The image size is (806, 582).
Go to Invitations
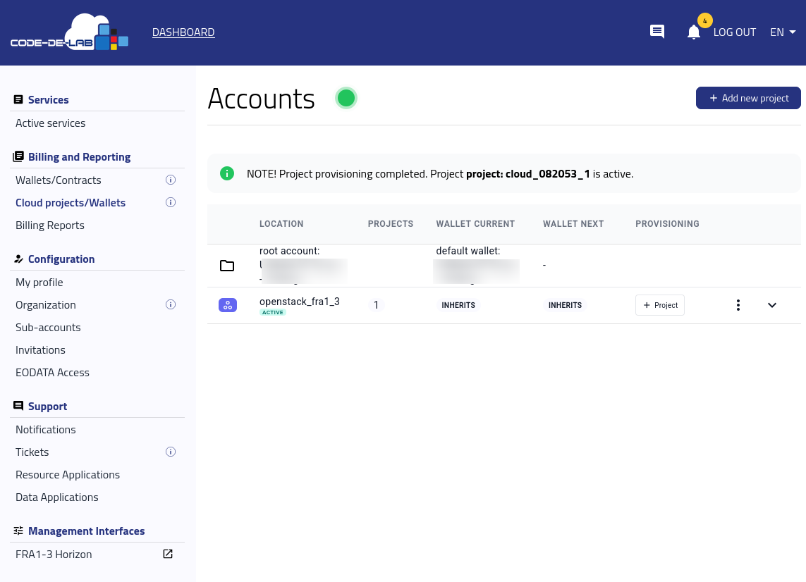coord(41,350)
